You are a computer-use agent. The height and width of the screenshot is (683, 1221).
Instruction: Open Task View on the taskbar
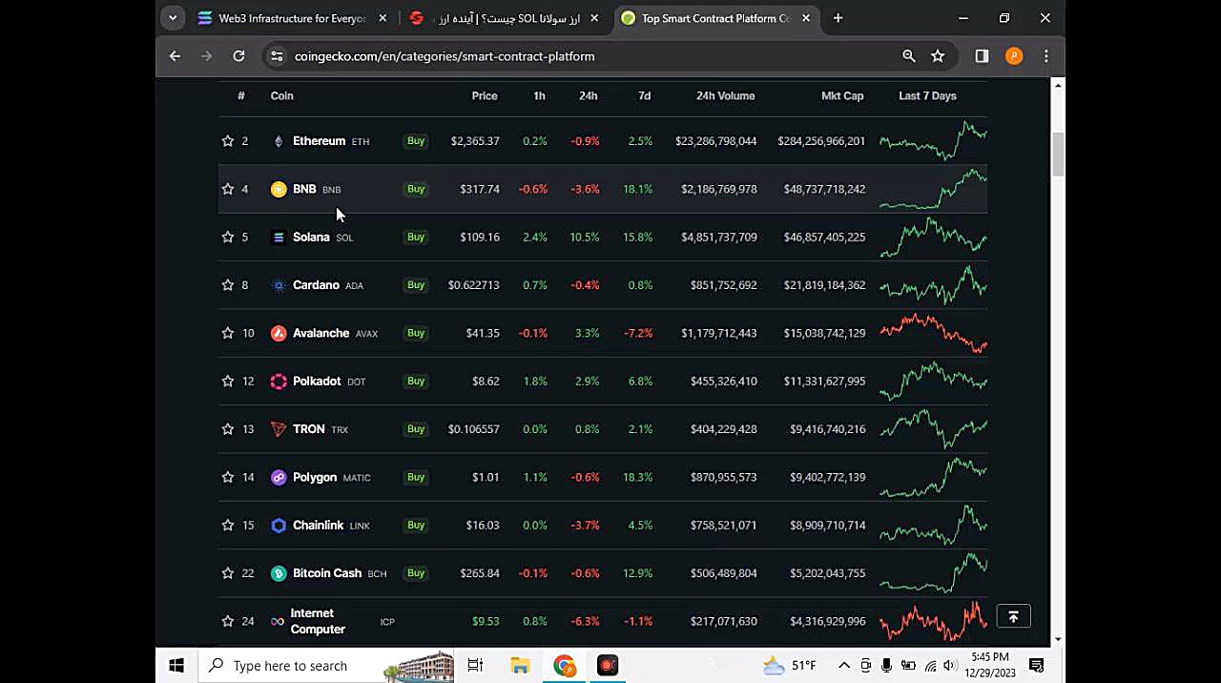click(x=475, y=666)
